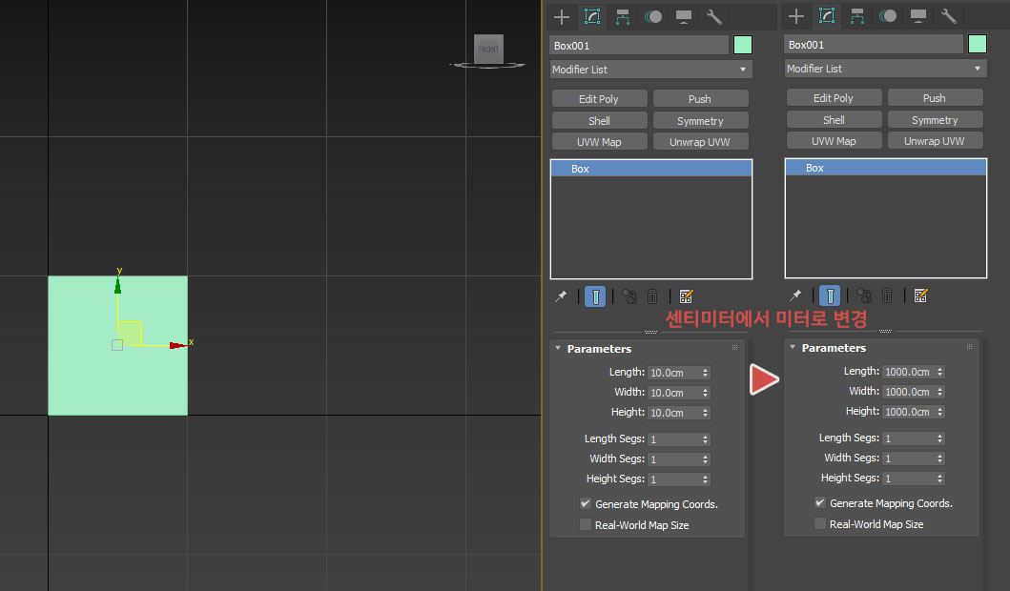Open Create tab in the 1000.0cm panel

pos(796,16)
